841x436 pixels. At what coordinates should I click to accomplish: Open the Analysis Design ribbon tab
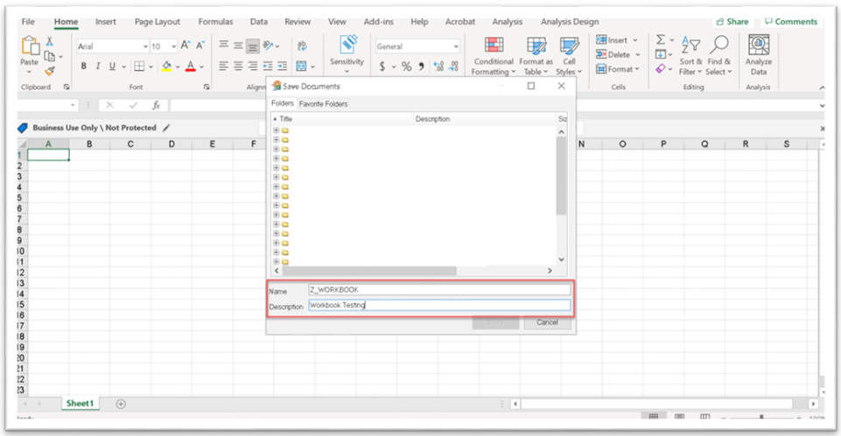(570, 21)
